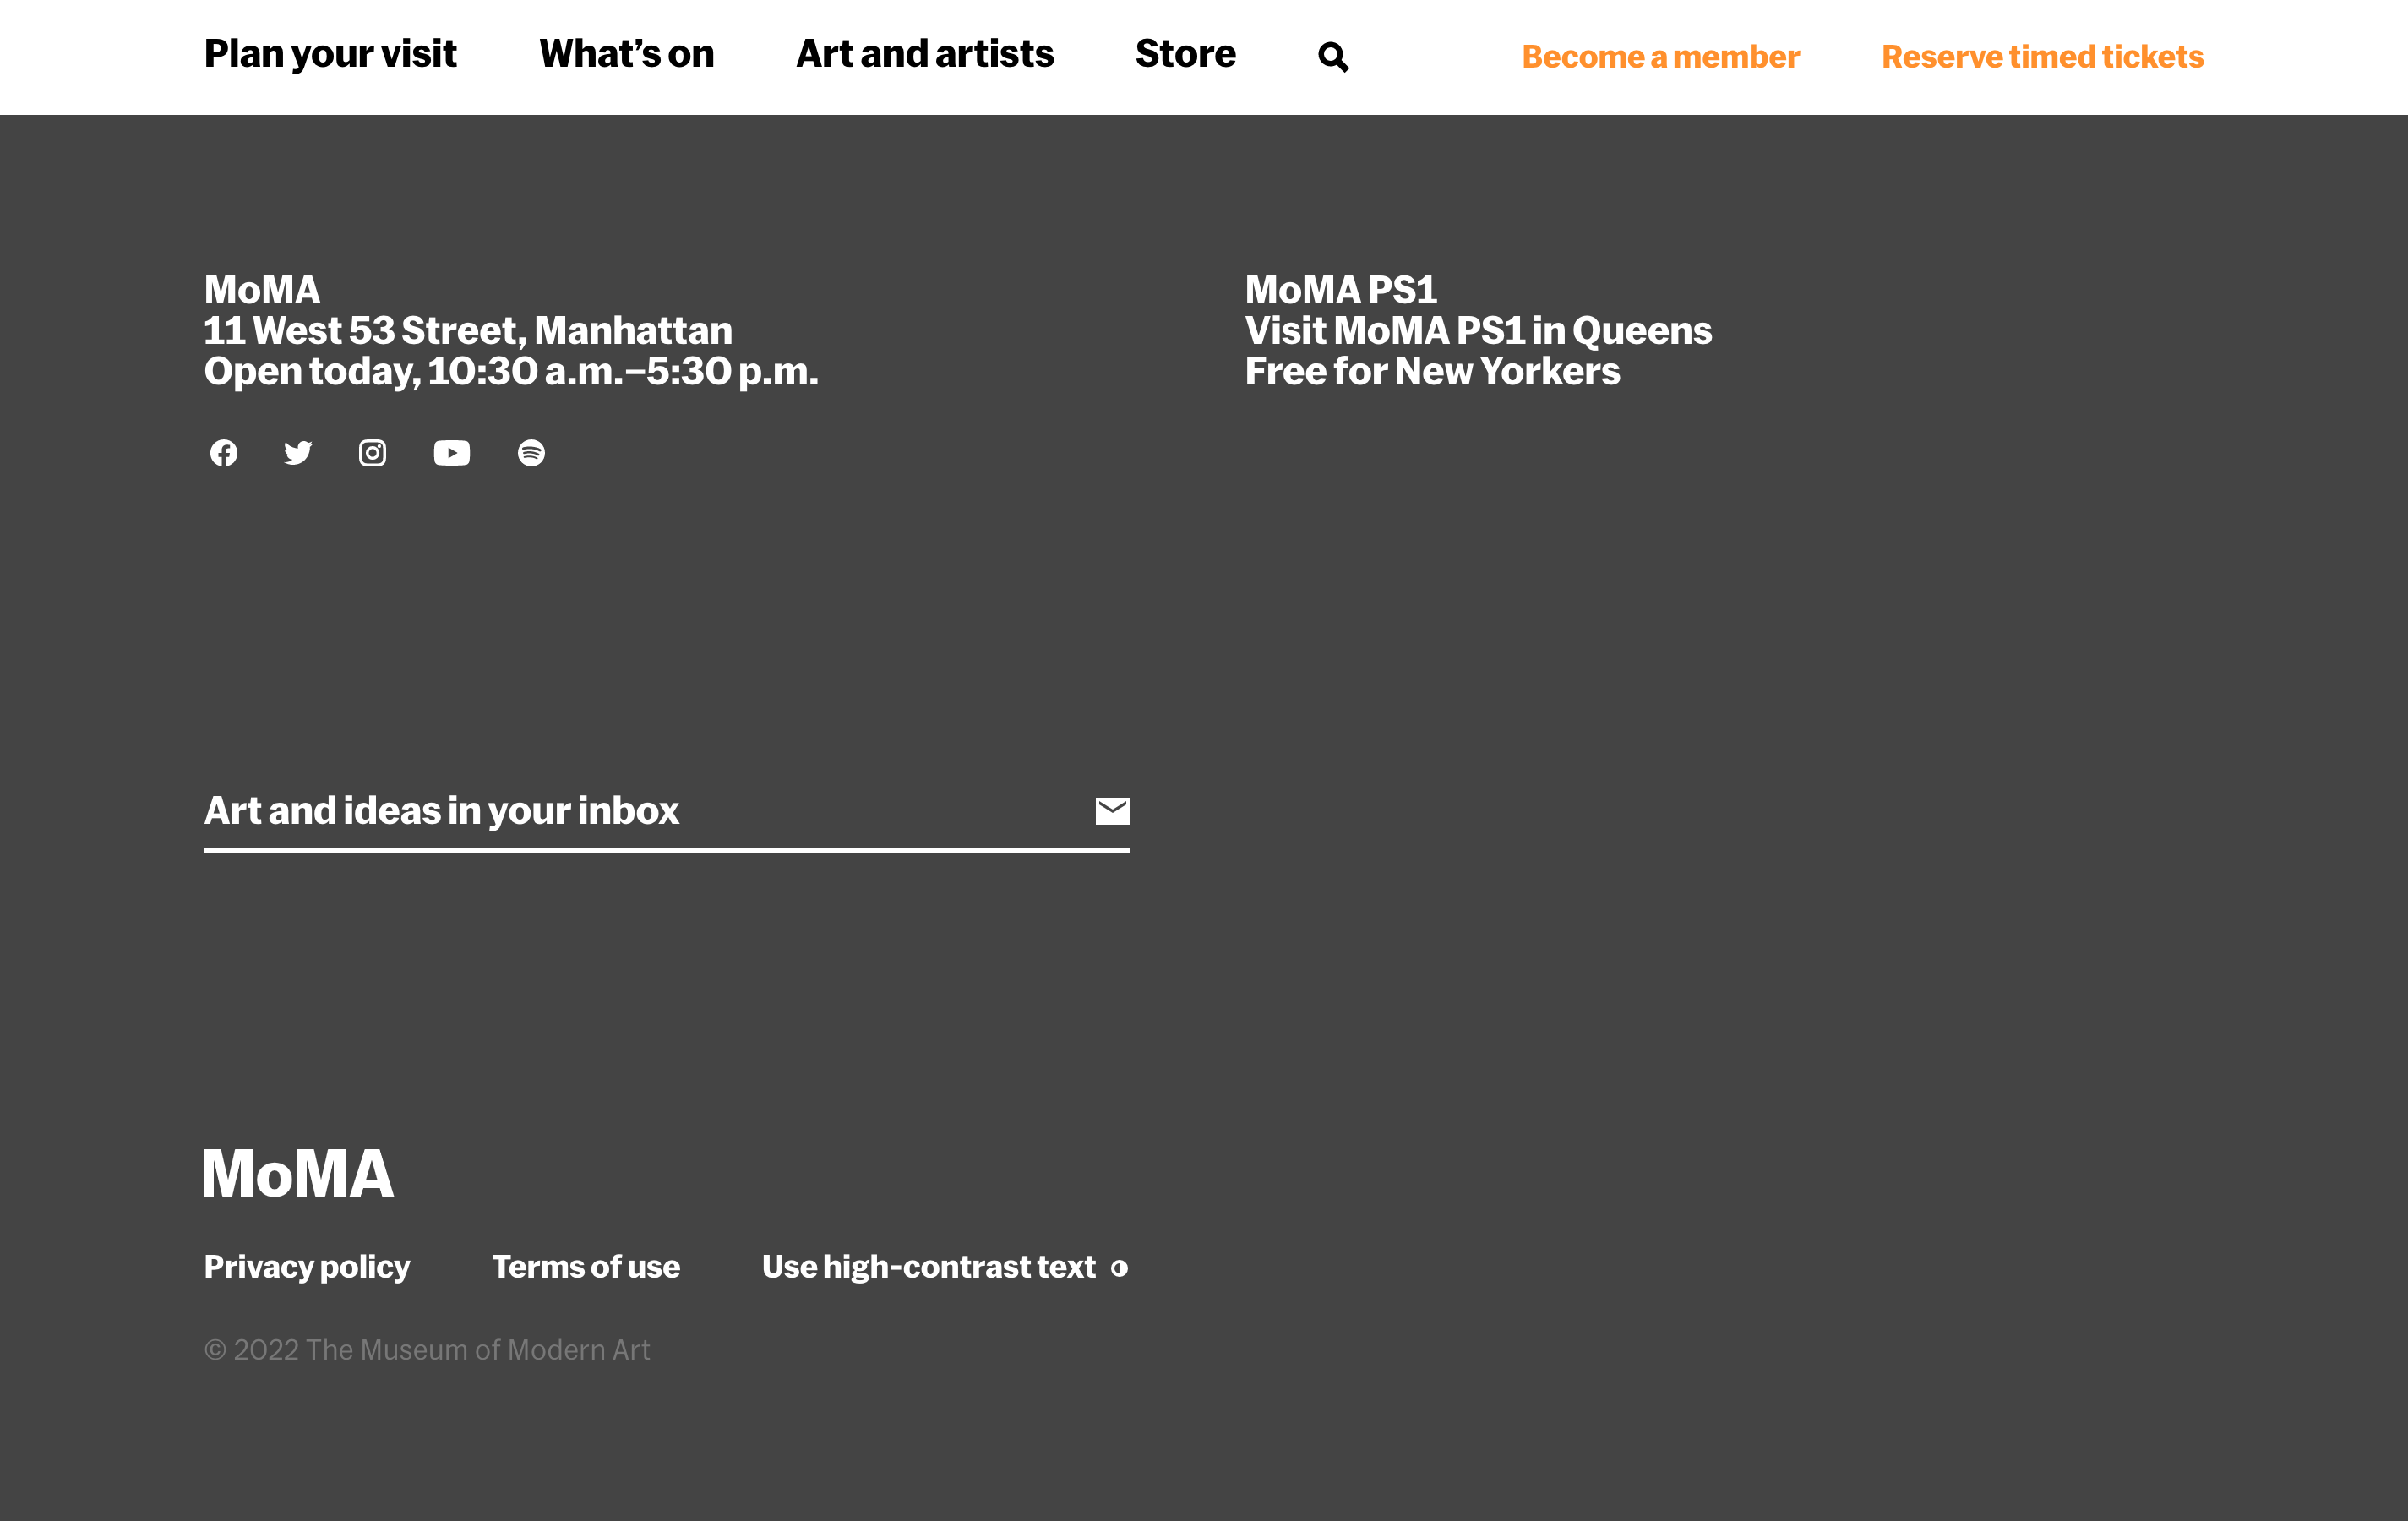Screen dimensions: 2408x1521
Task: Click the envelope submit icon
Action: pyautogui.click(x=1112, y=811)
